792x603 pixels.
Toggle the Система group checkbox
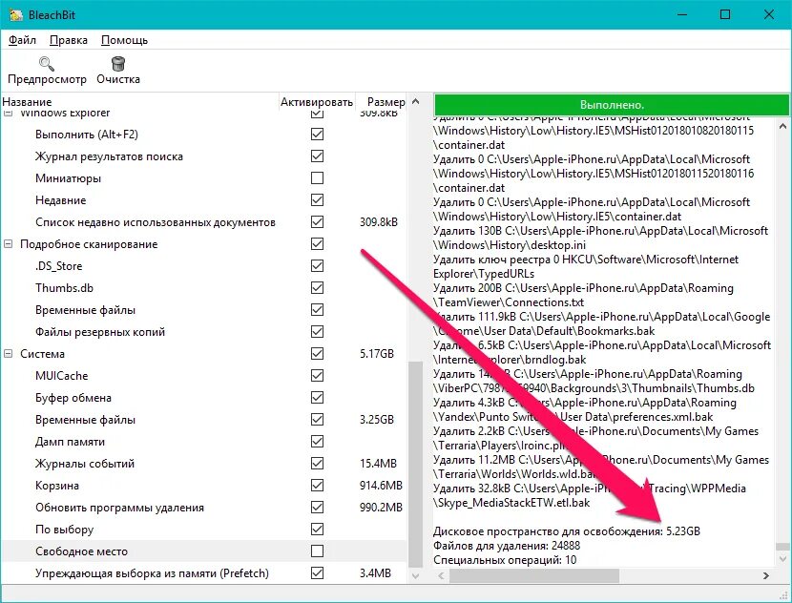[x=317, y=354]
